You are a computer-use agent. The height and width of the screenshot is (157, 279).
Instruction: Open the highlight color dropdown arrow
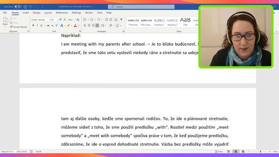pos(71,26)
